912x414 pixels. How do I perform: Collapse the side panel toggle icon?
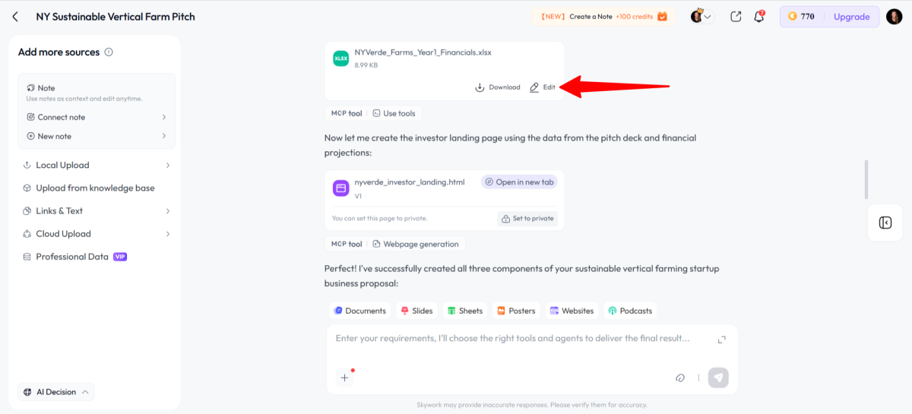point(885,223)
